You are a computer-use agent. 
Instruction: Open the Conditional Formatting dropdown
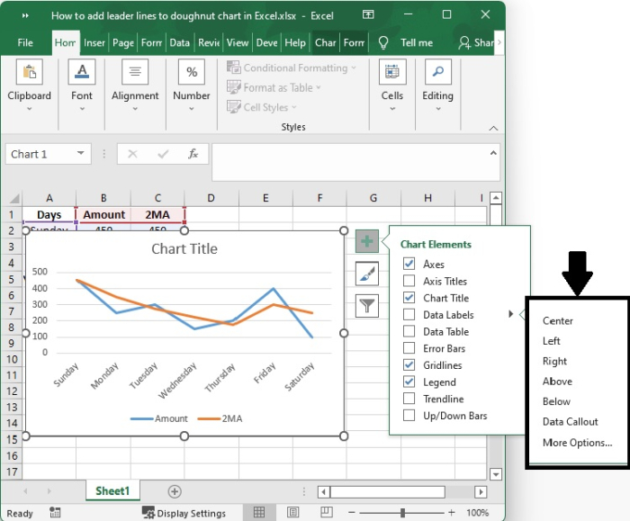pyautogui.click(x=292, y=67)
